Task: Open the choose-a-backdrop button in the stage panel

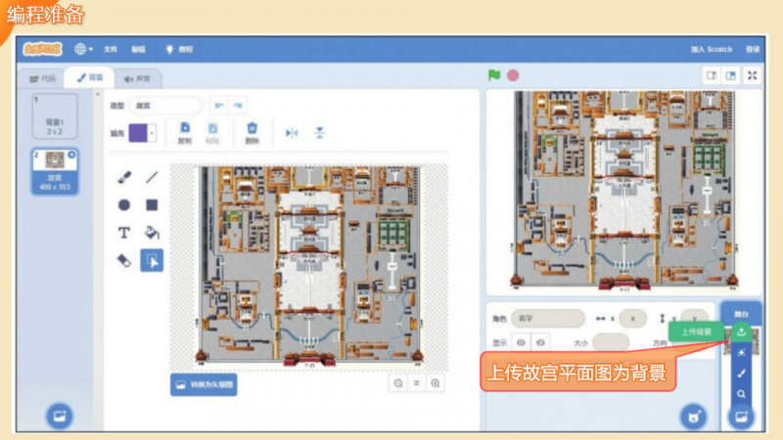Action: pyautogui.click(x=741, y=417)
